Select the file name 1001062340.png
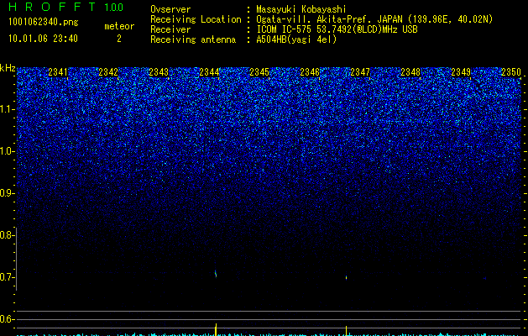Image resolution: width=528 pixels, height=336 pixels. pyautogui.click(x=44, y=22)
